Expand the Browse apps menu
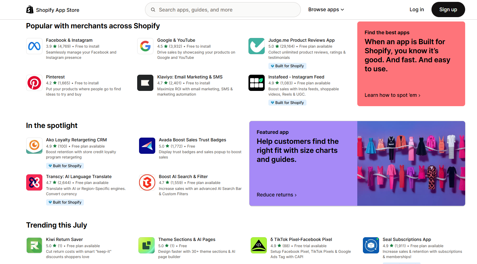This screenshot has width=477, height=264. (326, 10)
